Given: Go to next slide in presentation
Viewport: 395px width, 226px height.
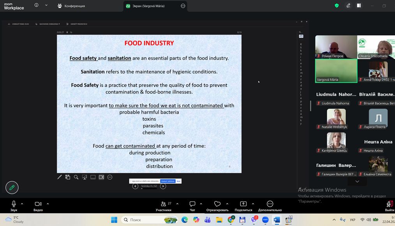Looking at the screenshot, I should (163, 186).
